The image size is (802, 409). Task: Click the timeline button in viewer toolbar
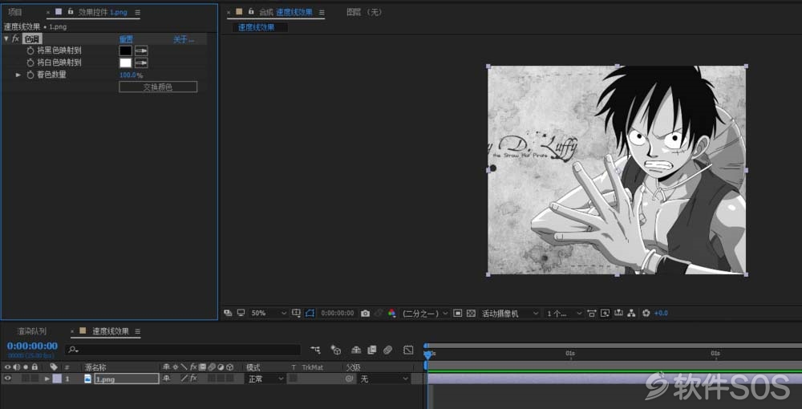618,313
